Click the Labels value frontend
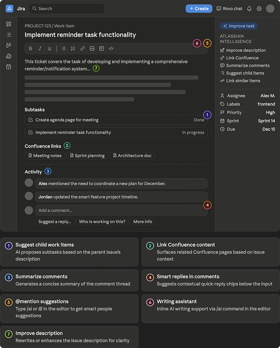 point(266,104)
